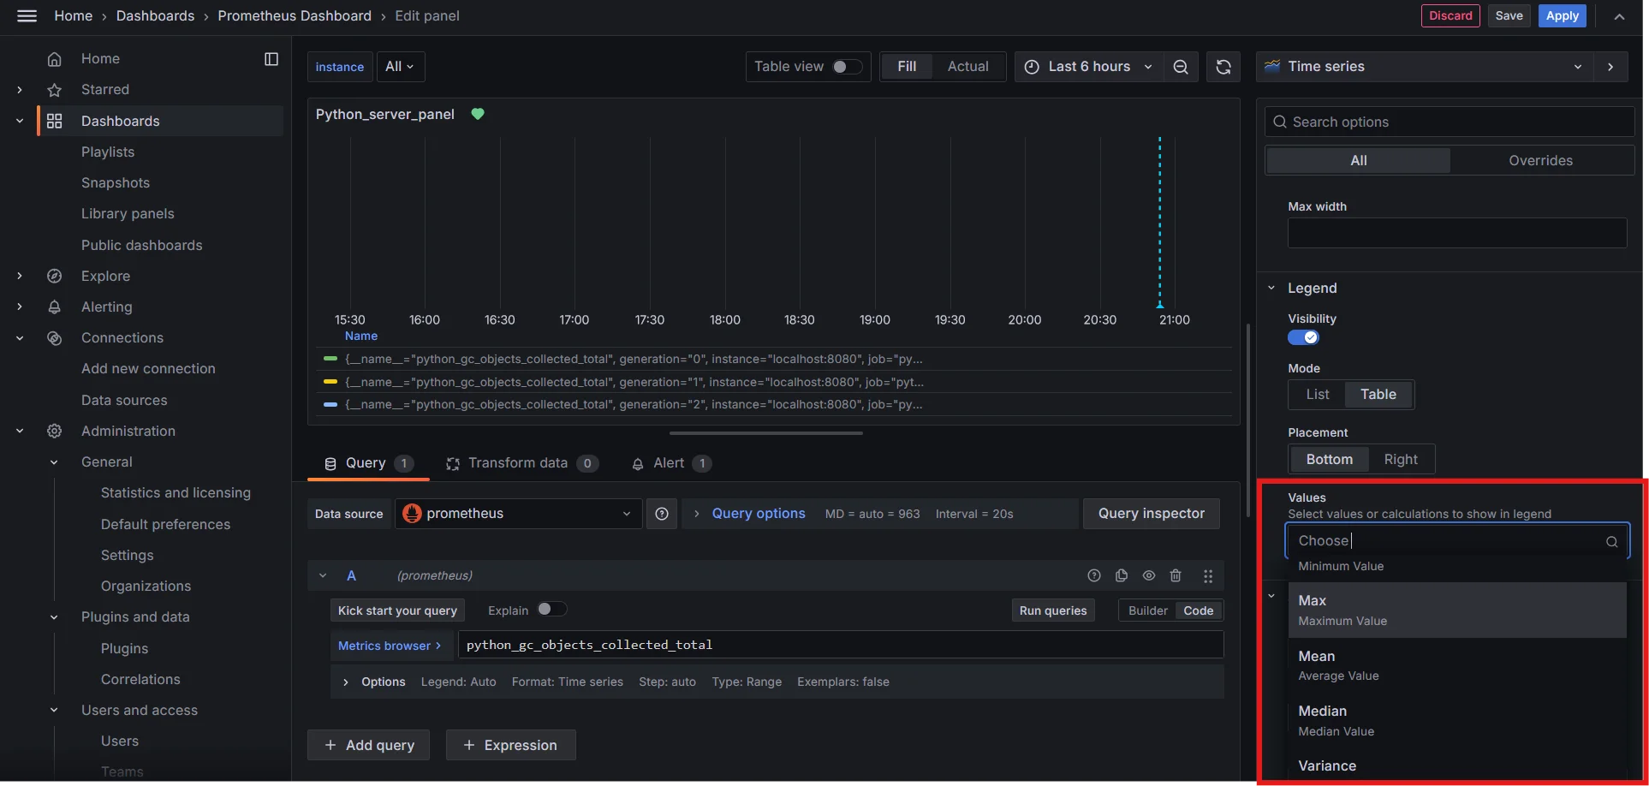
Task: Open the prometheus data source dropdown
Action: [x=518, y=514]
